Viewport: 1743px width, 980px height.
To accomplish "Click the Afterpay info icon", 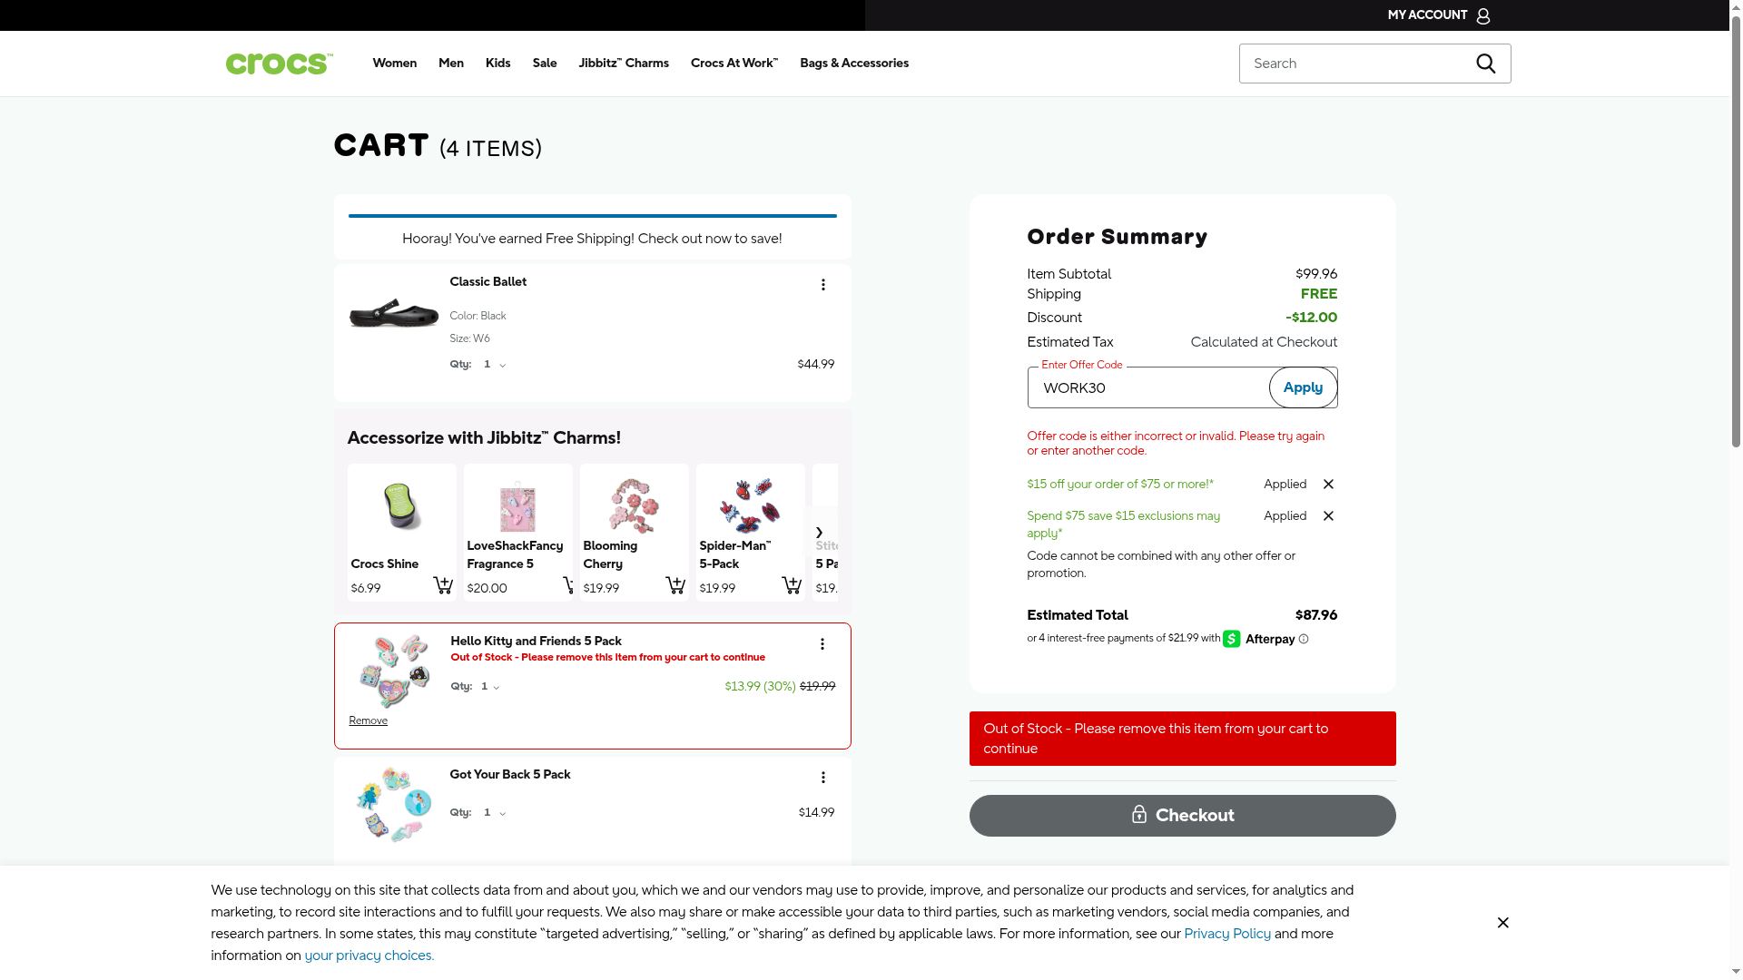I will pyautogui.click(x=1304, y=639).
